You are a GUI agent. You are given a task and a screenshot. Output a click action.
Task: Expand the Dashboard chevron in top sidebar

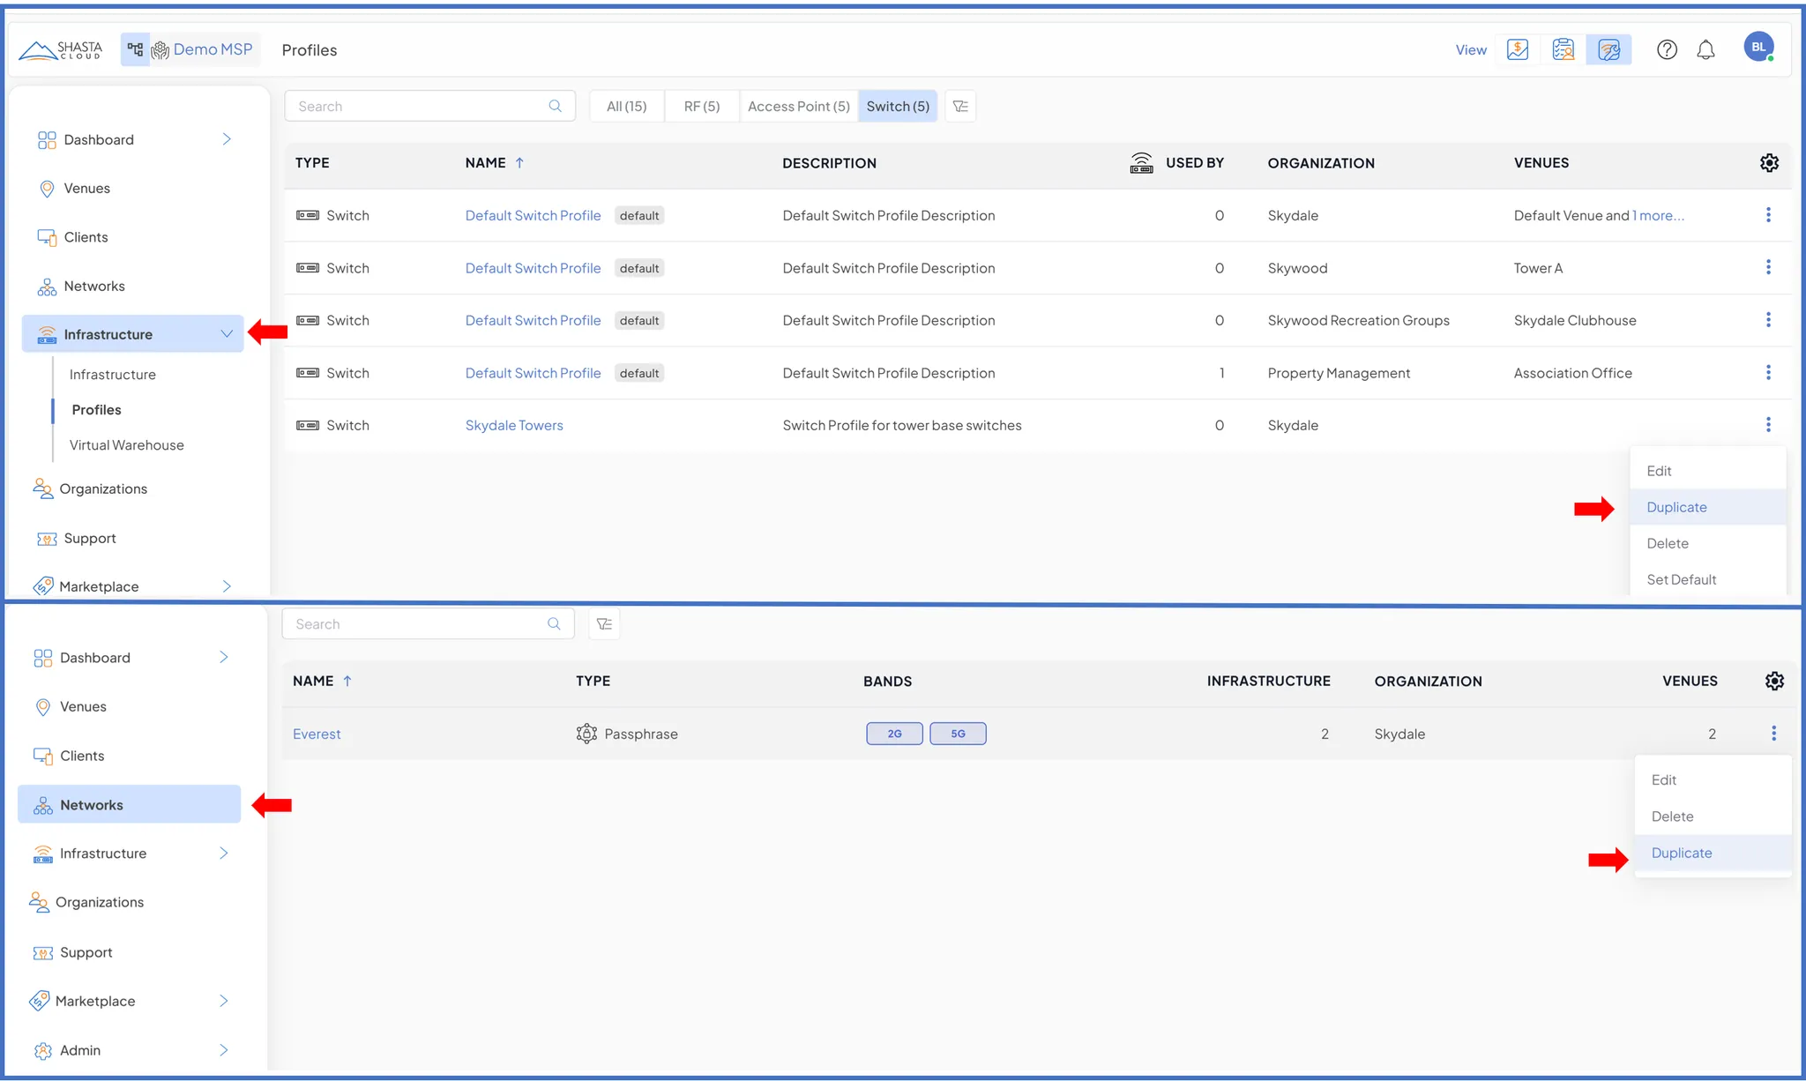tap(227, 139)
